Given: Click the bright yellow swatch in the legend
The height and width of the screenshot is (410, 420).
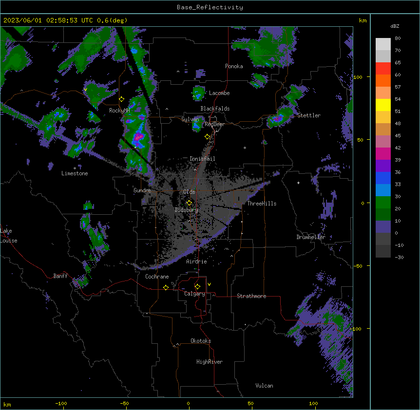Looking at the screenshot, I should (383, 105).
